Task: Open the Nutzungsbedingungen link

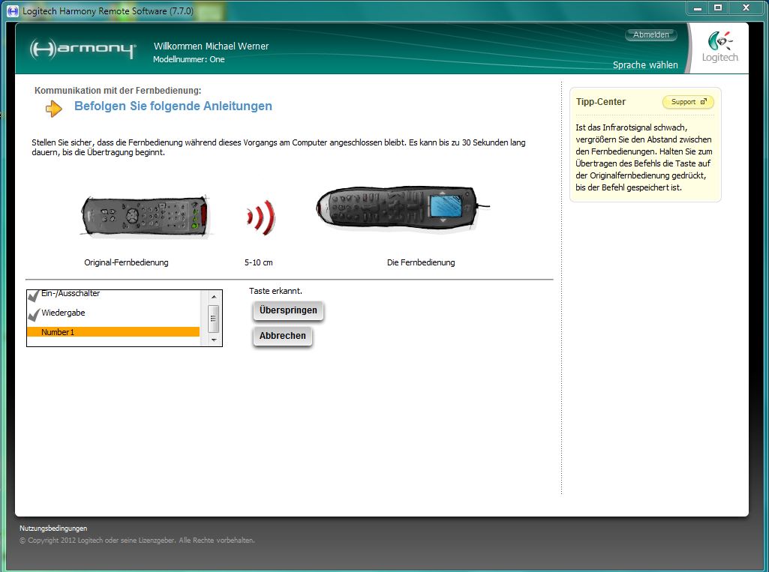Action: (x=53, y=528)
